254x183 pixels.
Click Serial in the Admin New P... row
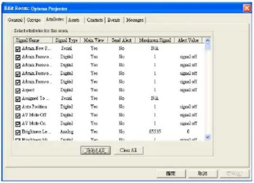click(x=67, y=48)
